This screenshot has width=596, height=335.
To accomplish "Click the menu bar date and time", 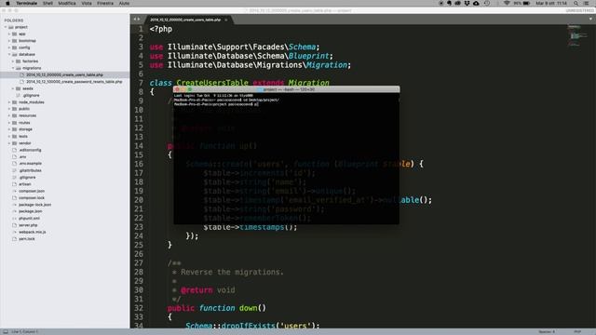I will [x=551, y=3].
